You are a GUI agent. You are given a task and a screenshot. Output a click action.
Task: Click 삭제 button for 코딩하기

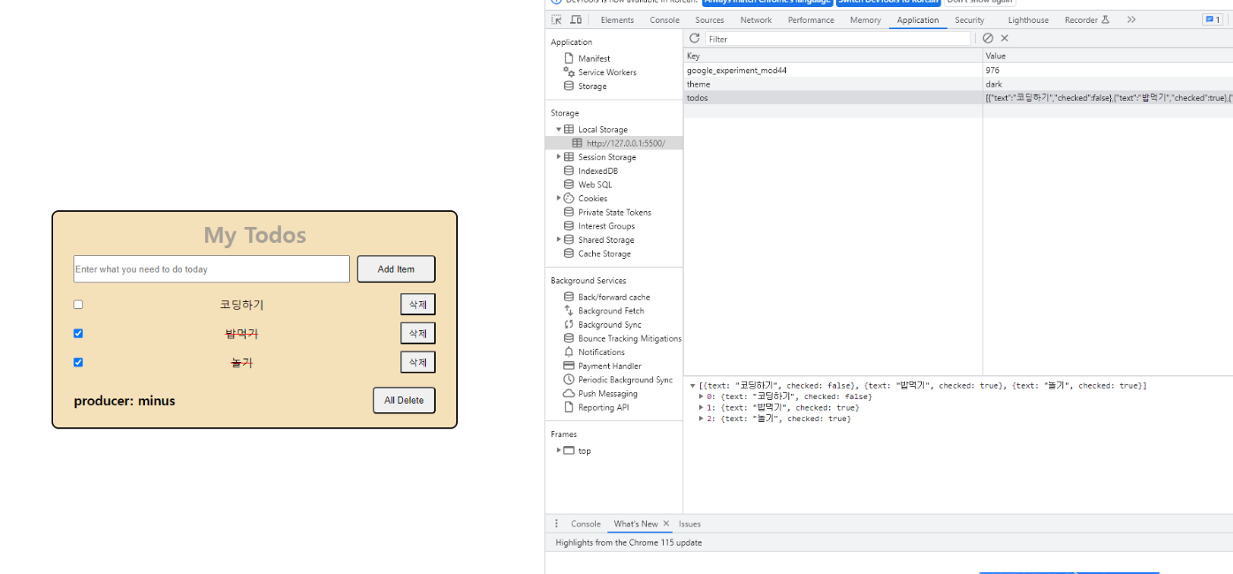418,305
